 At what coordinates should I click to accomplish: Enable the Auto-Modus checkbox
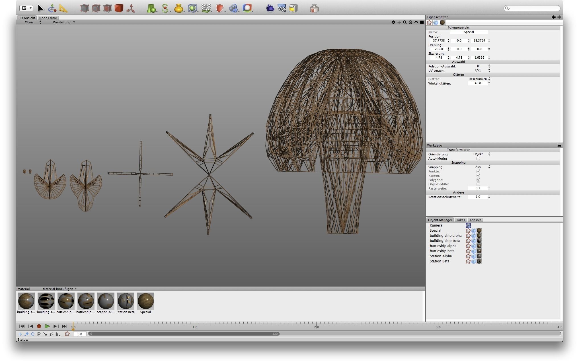point(478,159)
